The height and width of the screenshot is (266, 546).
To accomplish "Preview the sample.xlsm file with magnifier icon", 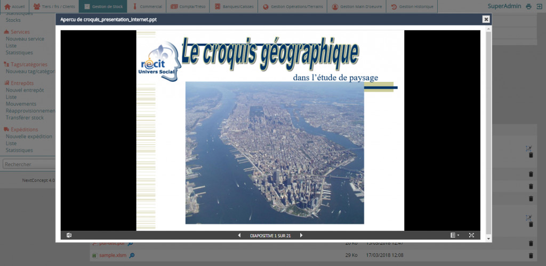I will 132,255.
